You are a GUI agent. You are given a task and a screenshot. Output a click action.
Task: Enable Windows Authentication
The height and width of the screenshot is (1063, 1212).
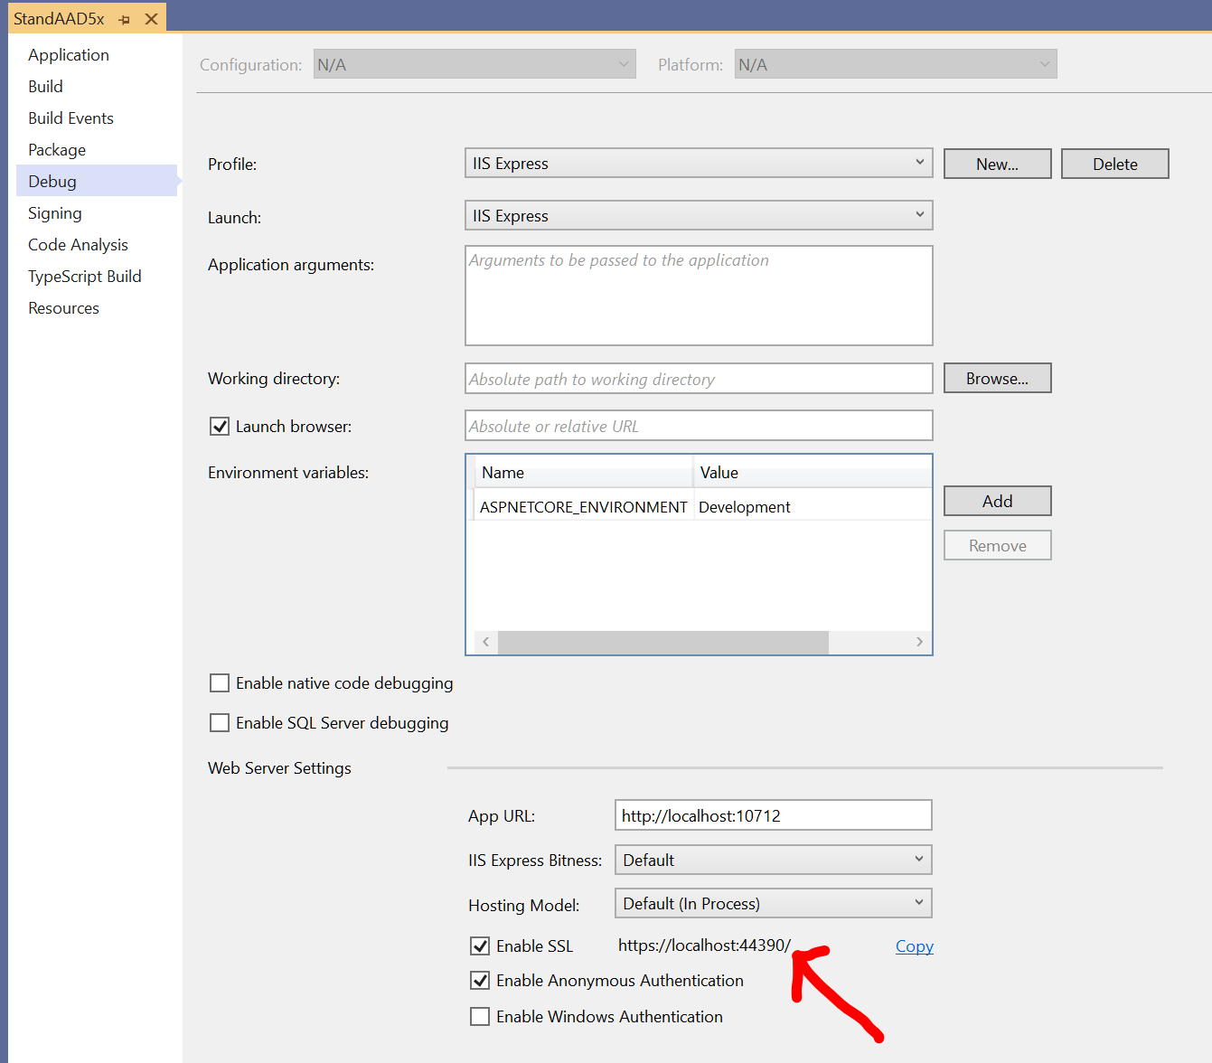[x=480, y=1016]
